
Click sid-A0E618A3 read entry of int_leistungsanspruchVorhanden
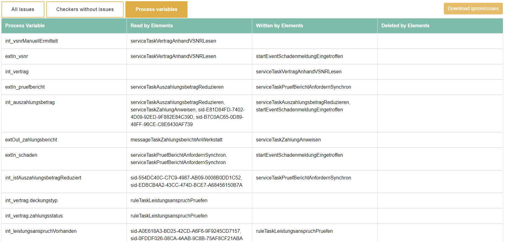185,231
